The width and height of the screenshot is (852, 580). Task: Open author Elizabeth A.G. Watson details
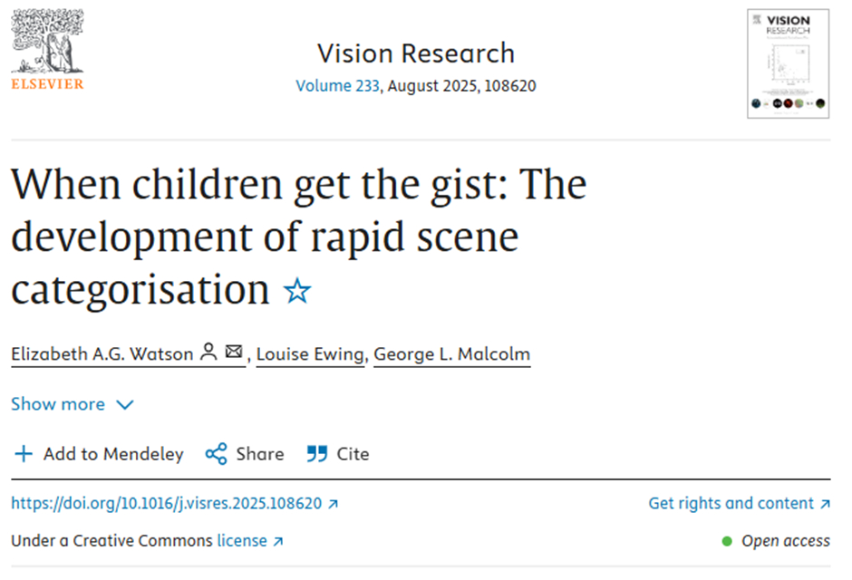[x=102, y=353]
